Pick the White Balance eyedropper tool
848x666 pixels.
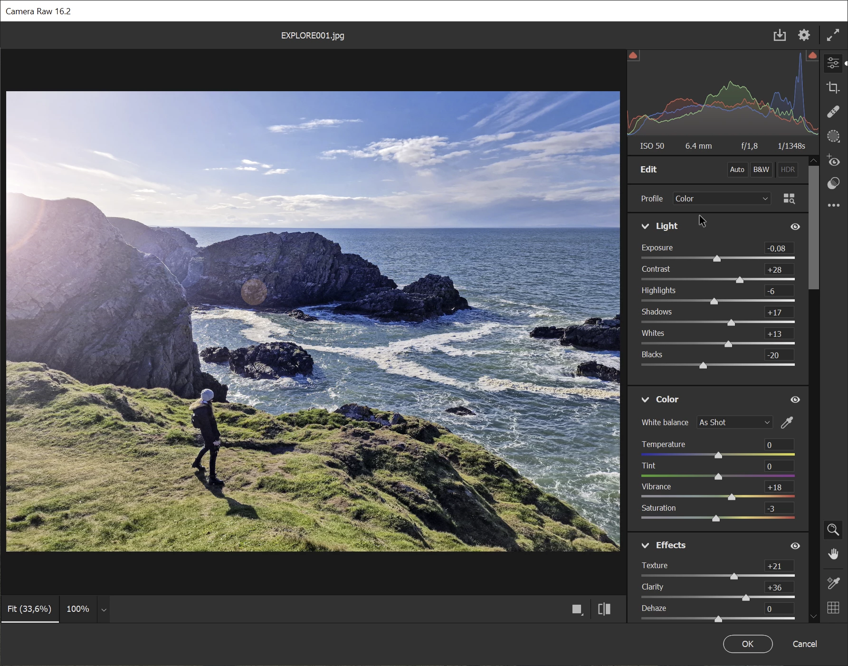pyautogui.click(x=787, y=422)
